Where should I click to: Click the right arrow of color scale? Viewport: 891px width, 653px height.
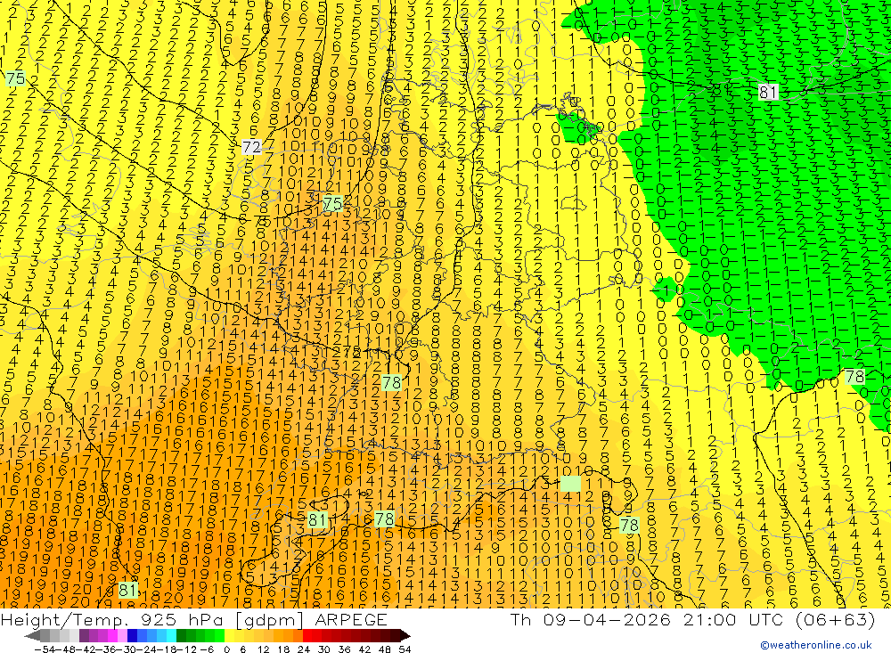click(404, 635)
